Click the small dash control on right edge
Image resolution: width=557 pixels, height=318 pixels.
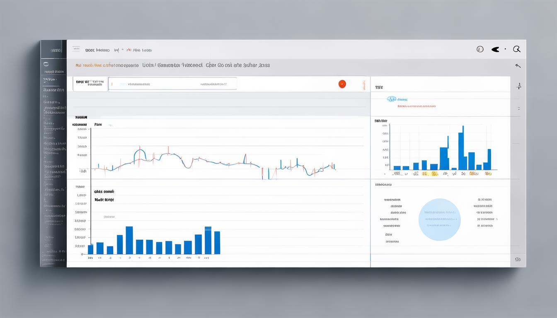tap(518, 108)
